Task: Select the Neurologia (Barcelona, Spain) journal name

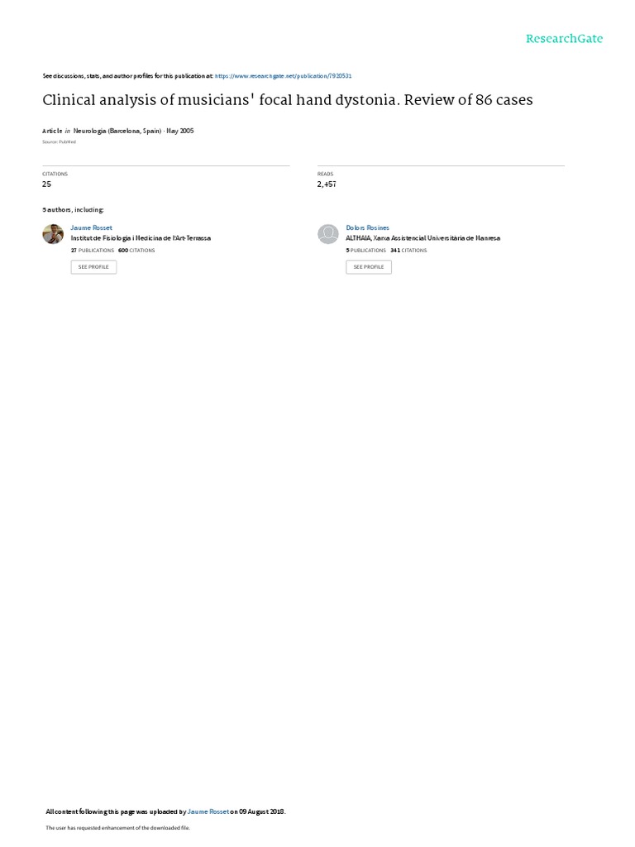Action: click(117, 131)
